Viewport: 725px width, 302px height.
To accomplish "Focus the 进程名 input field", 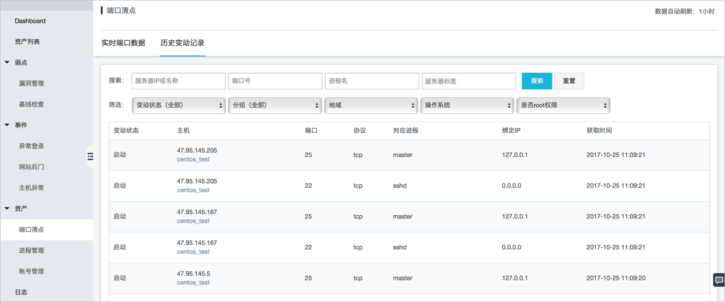I will (x=372, y=81).
